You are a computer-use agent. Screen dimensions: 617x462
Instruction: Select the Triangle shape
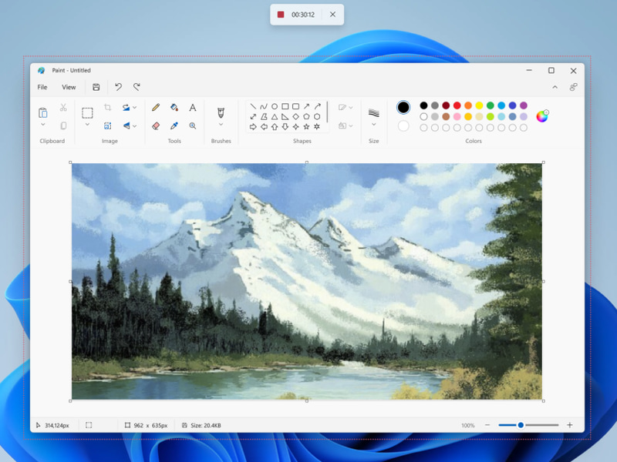[275, 117]
